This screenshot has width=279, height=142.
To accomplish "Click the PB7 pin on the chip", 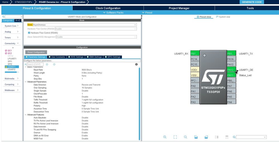I will pyautogui.click(x=195, y=54).
